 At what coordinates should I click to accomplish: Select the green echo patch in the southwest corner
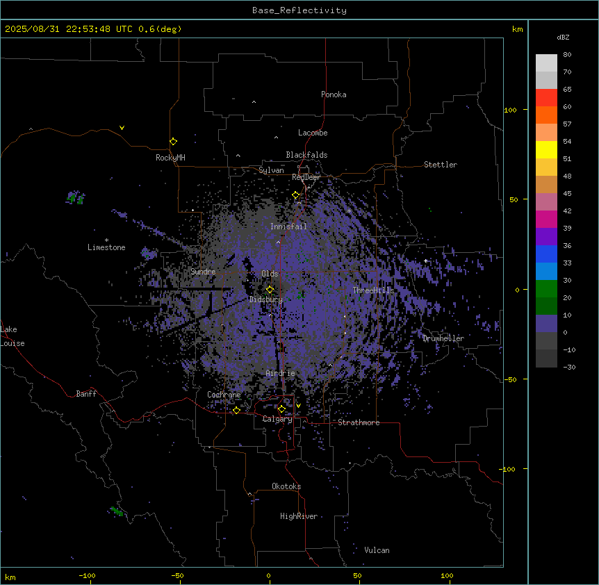(x=117, y=511)
